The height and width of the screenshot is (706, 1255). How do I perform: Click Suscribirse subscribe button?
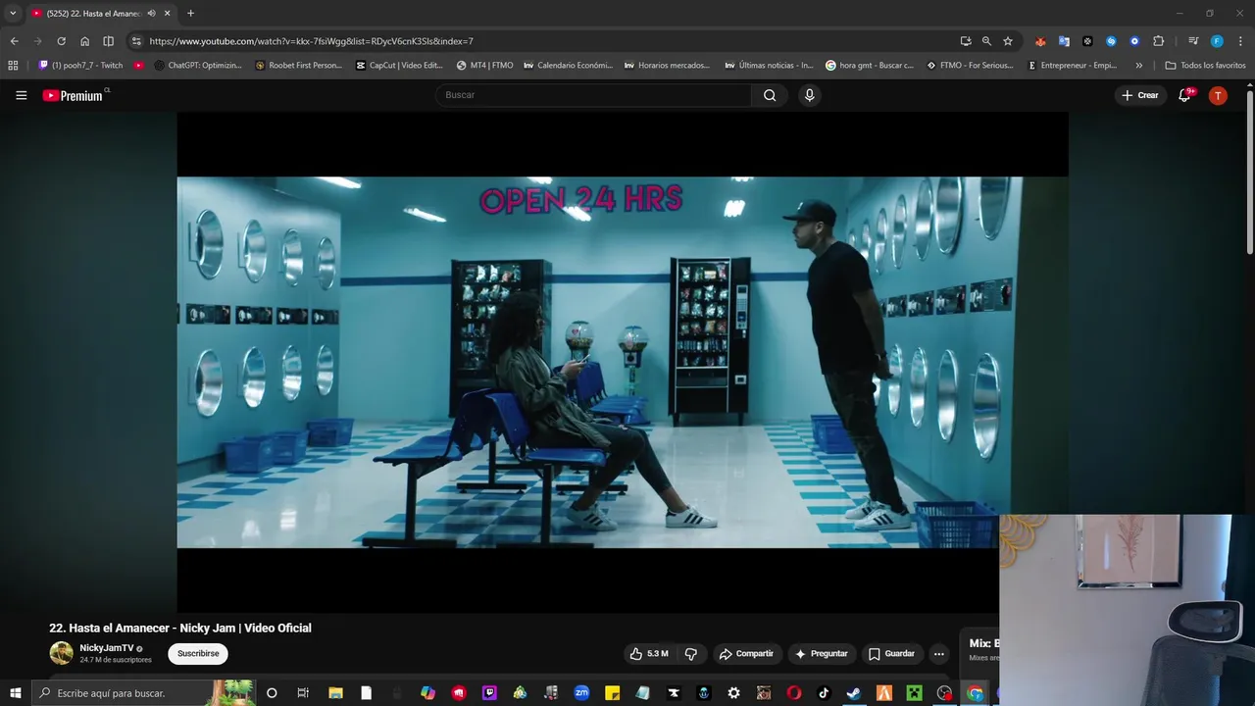198,654
